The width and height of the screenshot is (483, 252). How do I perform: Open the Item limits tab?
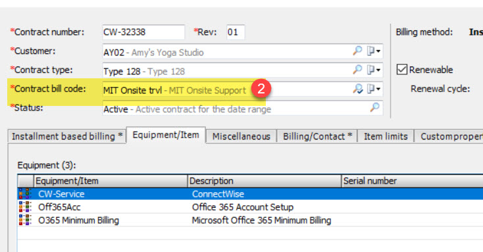tap(386, 136)
